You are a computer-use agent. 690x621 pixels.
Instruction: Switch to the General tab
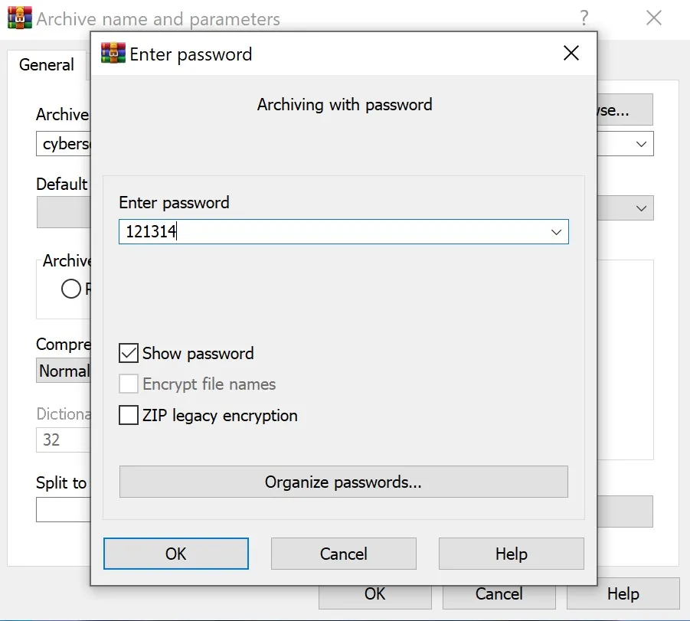tap(47, 64)
